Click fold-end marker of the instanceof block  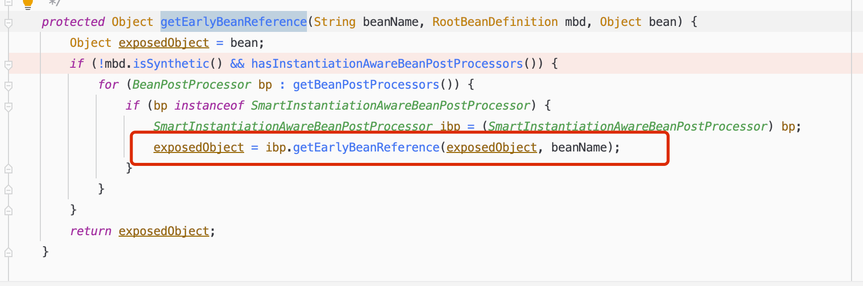pyautogui.click(x=8, y=169)
